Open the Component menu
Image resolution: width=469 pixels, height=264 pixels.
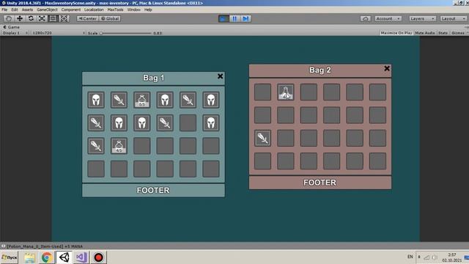(x=71, y=10)
